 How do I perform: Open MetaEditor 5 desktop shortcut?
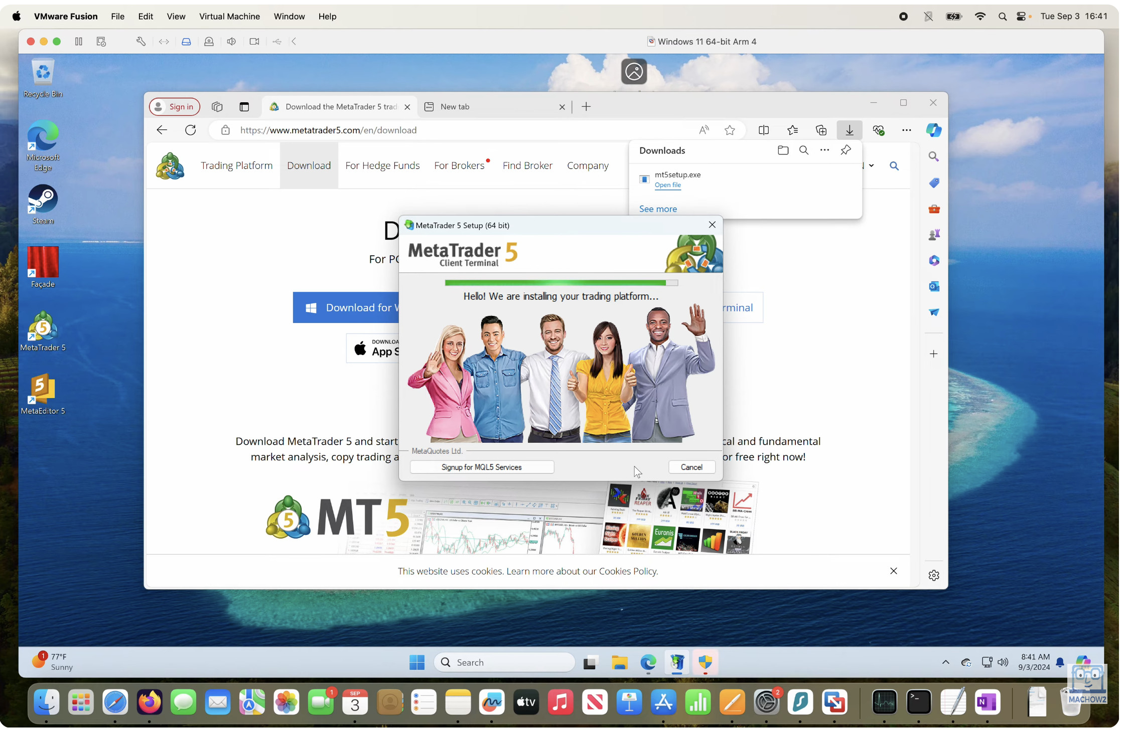[x=43, y=395]
